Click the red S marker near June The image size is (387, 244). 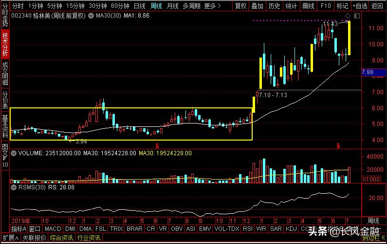pos(157,146)
